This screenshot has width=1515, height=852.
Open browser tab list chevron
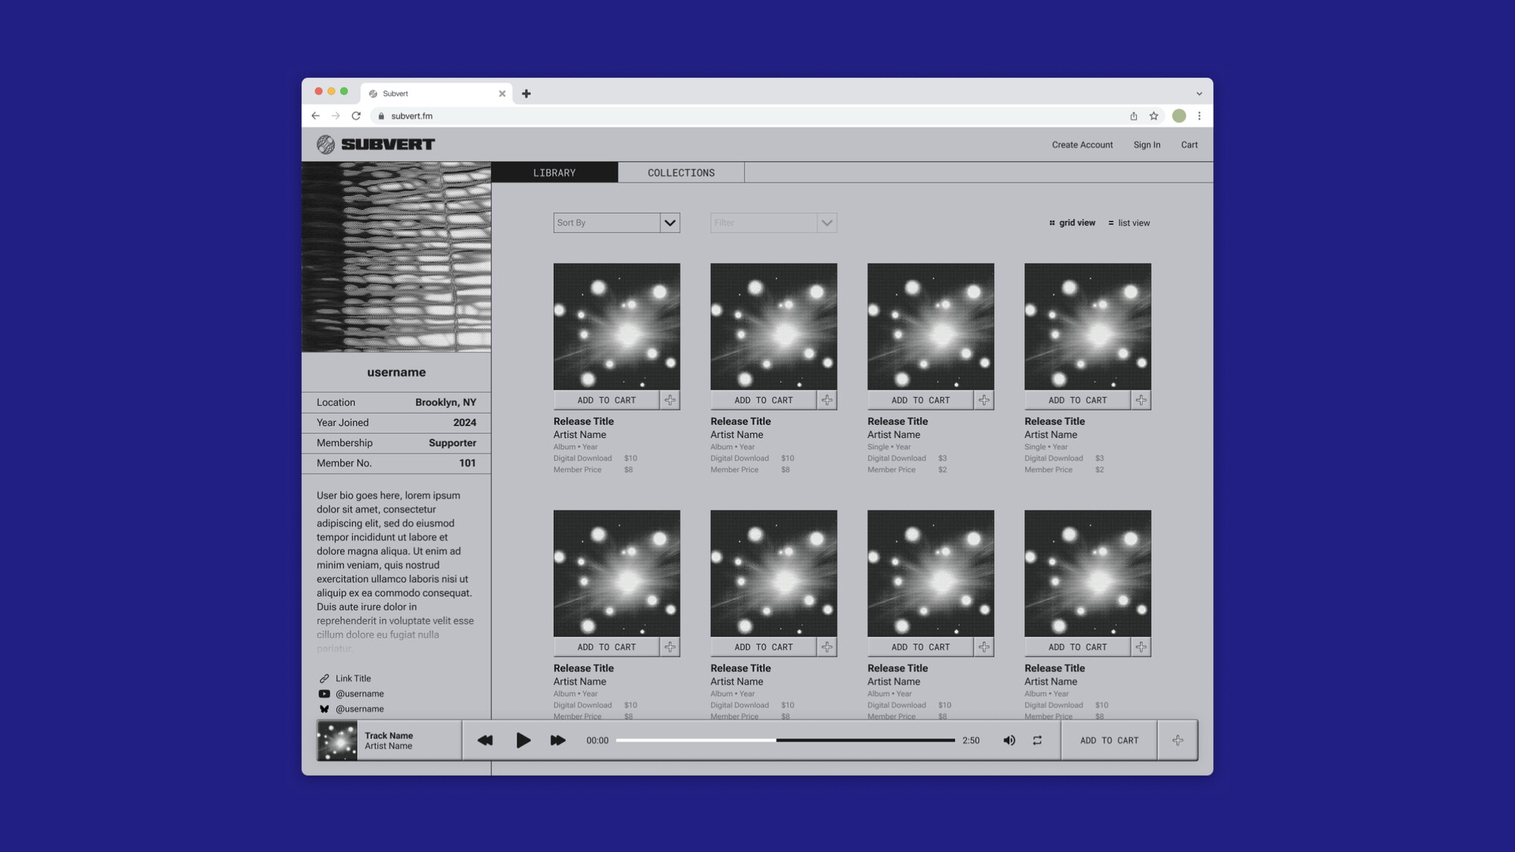tap(1199, 94)
